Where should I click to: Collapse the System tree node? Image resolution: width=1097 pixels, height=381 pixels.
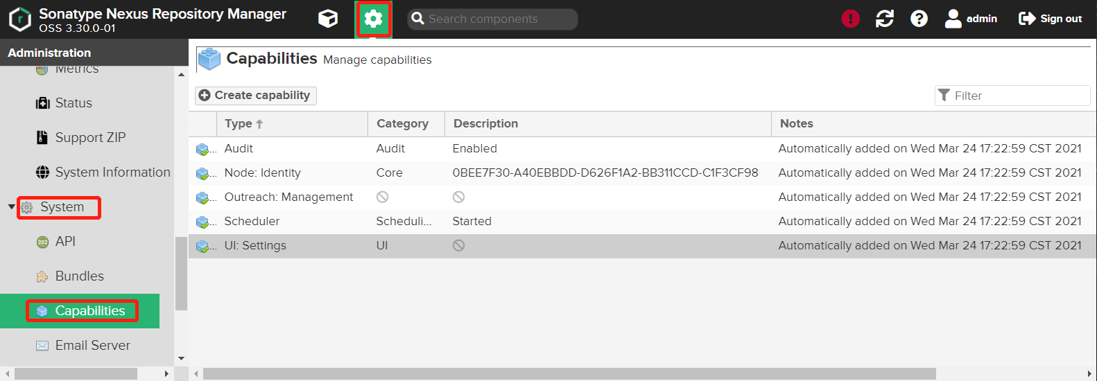click(x=11, y=207)
